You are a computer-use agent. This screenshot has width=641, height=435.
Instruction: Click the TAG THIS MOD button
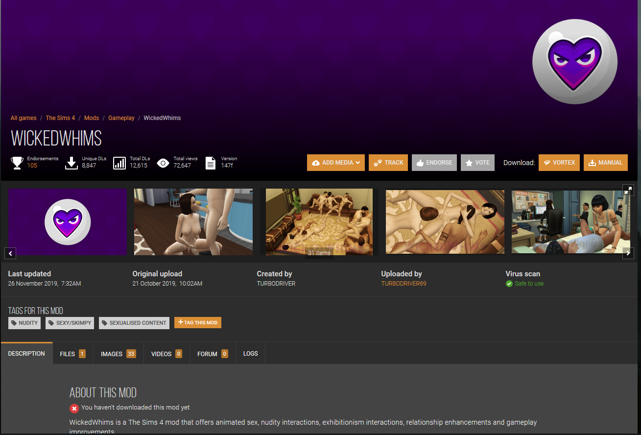coord(198,322)
